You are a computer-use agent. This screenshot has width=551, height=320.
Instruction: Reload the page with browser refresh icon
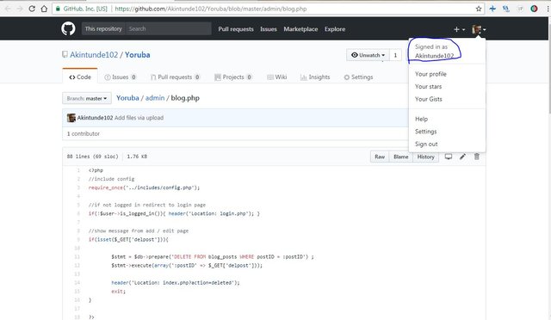[32, 9]
